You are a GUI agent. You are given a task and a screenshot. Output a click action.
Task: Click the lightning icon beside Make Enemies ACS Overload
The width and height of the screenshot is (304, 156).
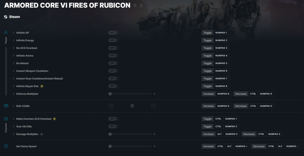pyautogui.click(x=14, y=119)
